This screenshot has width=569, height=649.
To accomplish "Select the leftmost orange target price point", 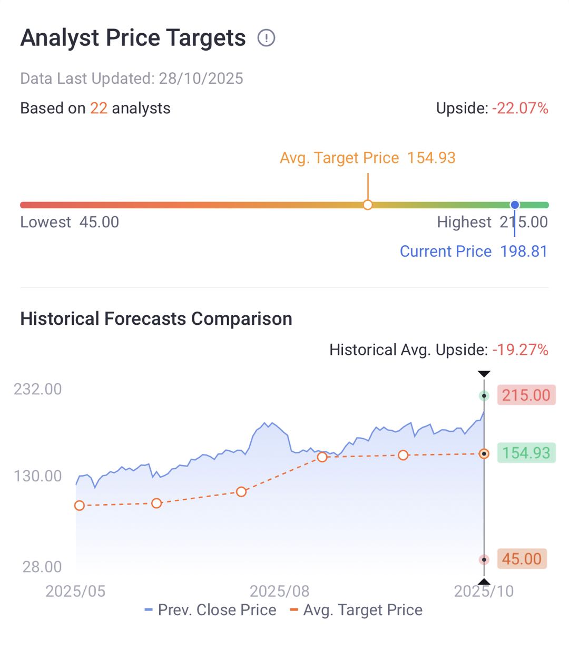I will (x=80, y=506).
